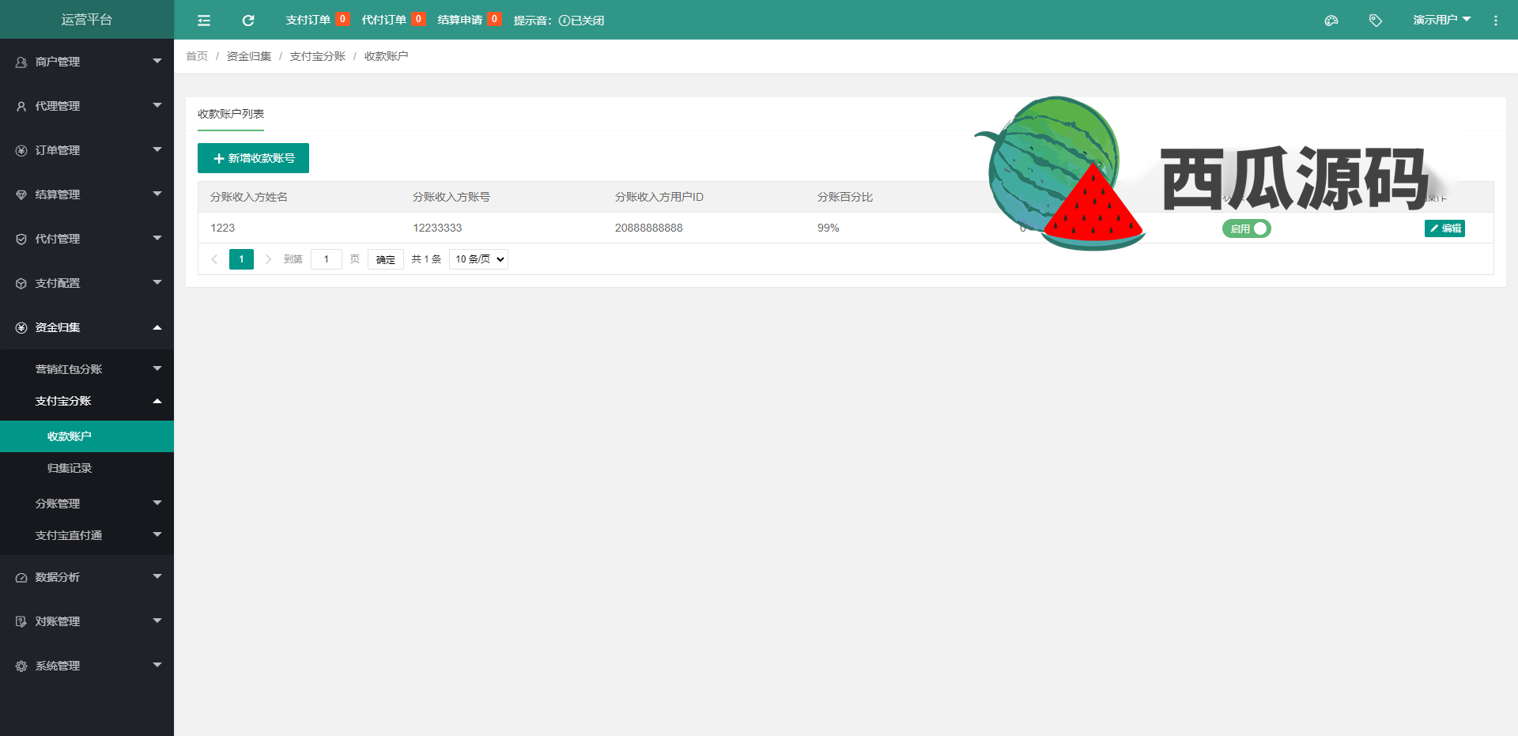This screenshot has width=1518, height=736.
Task: Click the 代付管理 shield icon
Action: 21,239
